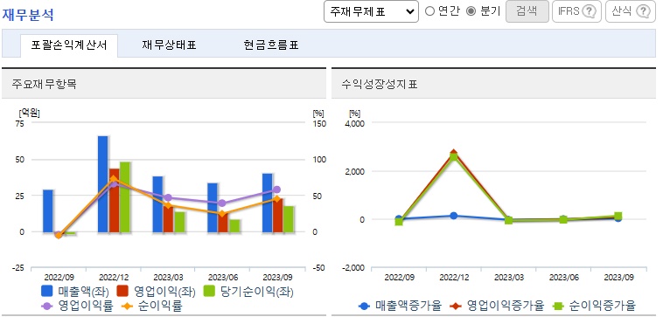The height and width of the screenshot is (317, 663).
Task: Click the 매출액증가율 blue legend marker
Action: click(364, 306)
